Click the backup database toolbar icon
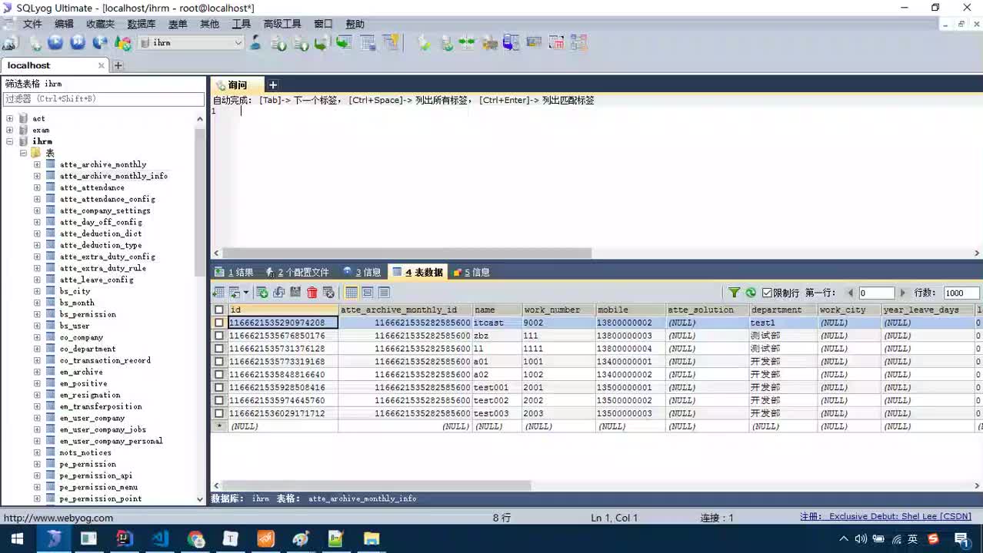Viewport: 983px width, 553px height. [301, 43]
